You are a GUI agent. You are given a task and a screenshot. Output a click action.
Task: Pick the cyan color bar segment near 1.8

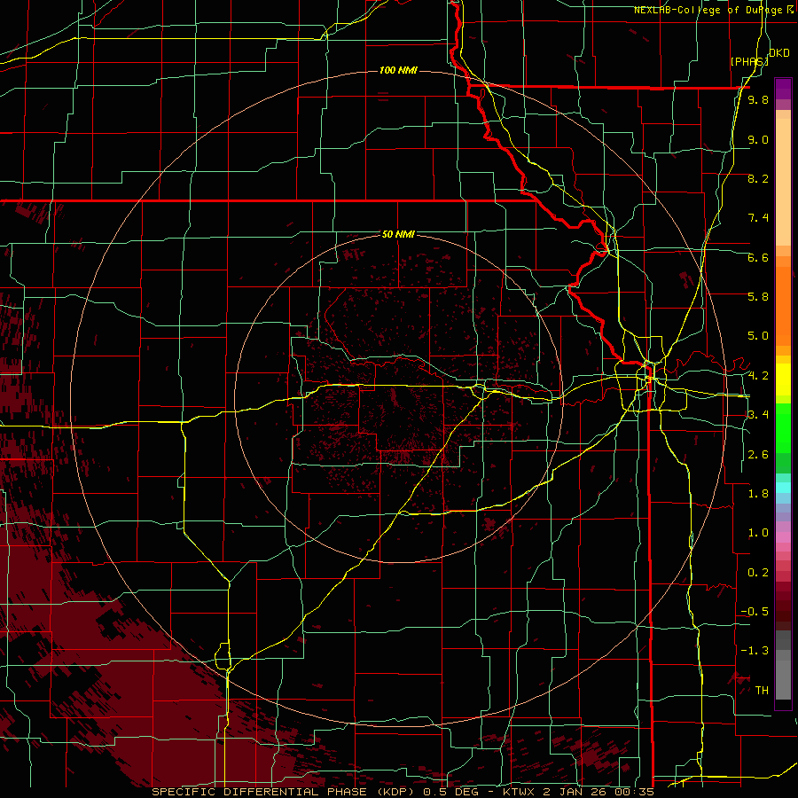pos(783,488)
